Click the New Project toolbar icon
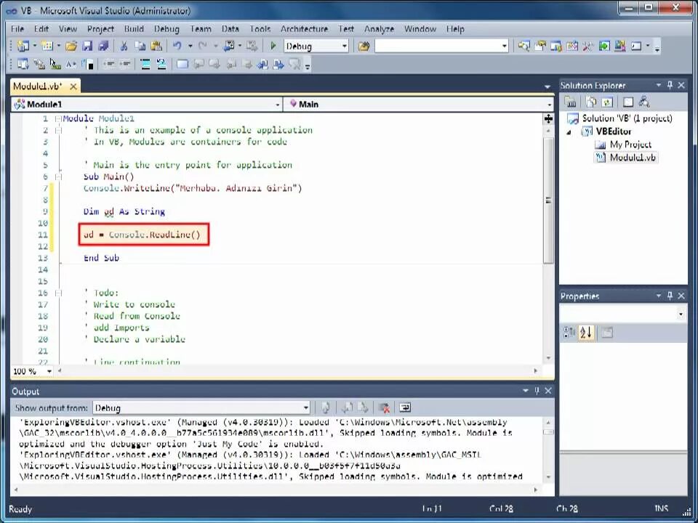698x523 pixels. pos(23,46)
